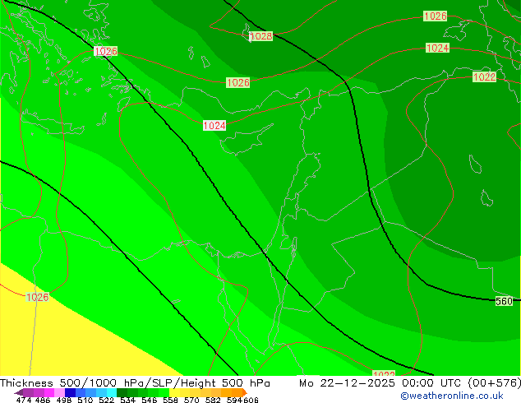Click the date text 'Mo 22-12-2025 00:00 UTC'
Image resolution: width=521 pixels, height=403 pixels.
click(x=380, y=383)
